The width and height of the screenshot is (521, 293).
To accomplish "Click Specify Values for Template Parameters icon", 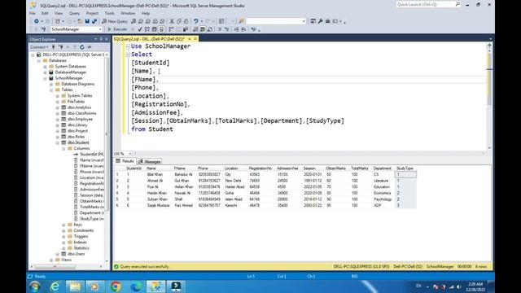I will [x=253, y=29].
